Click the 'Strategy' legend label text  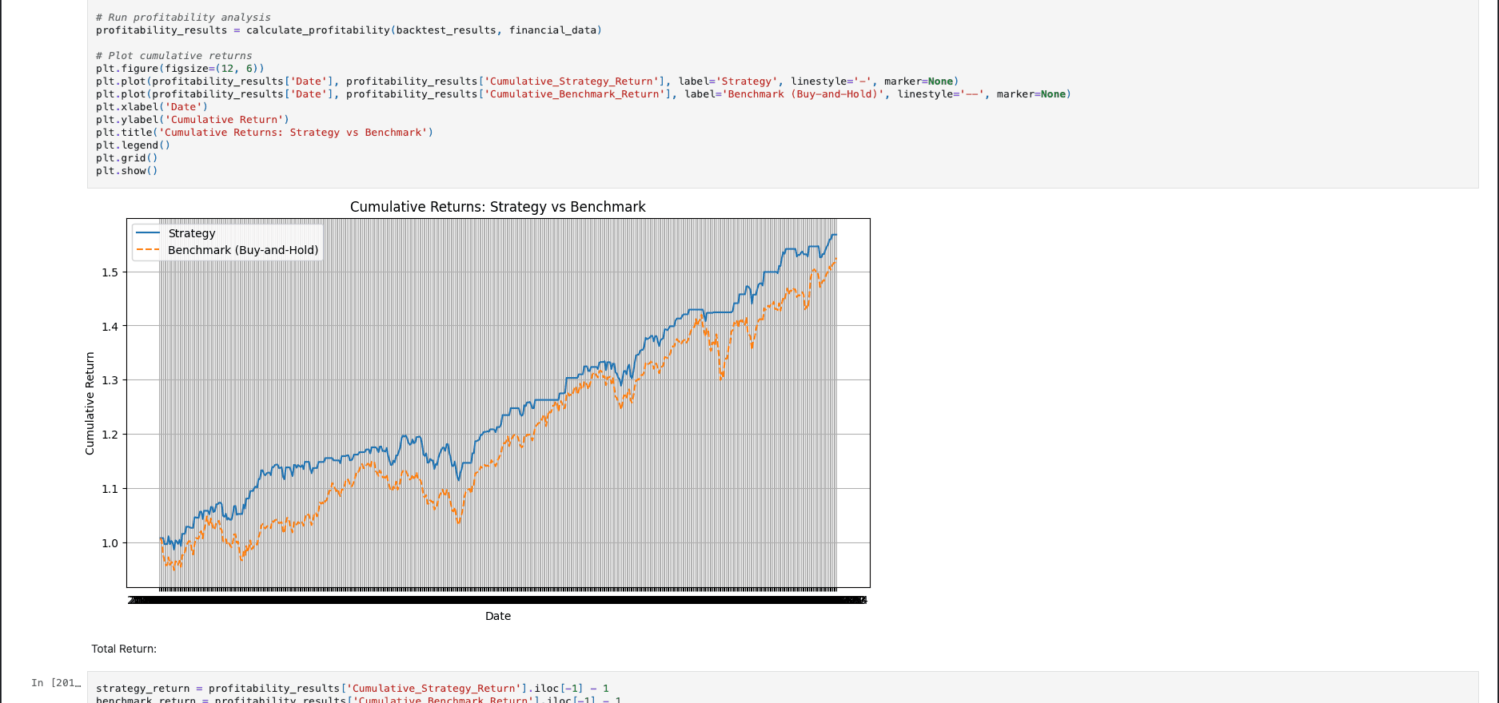pos(192,233)
